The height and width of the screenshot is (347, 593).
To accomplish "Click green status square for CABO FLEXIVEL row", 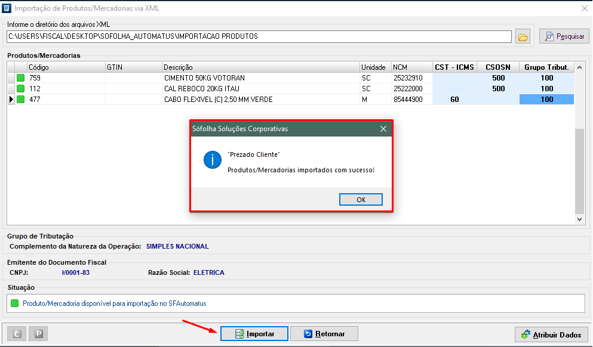I will 21,100.
